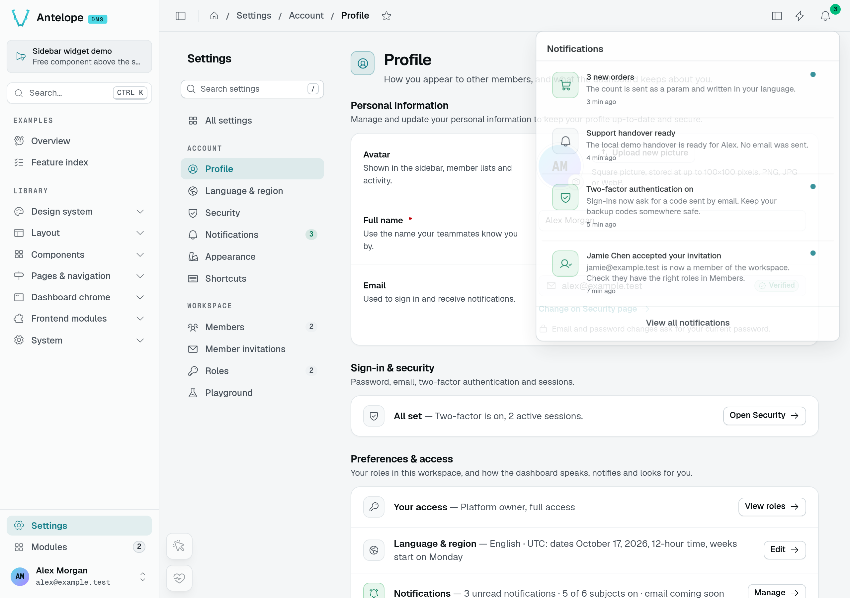Expand the Components menu group
The width and height of the screenshot is (850, 598).
pyautogui.click(x=79, y=254)
